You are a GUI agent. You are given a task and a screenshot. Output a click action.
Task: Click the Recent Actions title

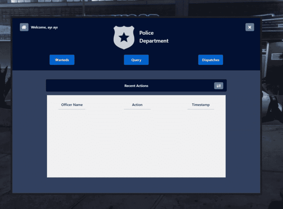coord(136,86)
